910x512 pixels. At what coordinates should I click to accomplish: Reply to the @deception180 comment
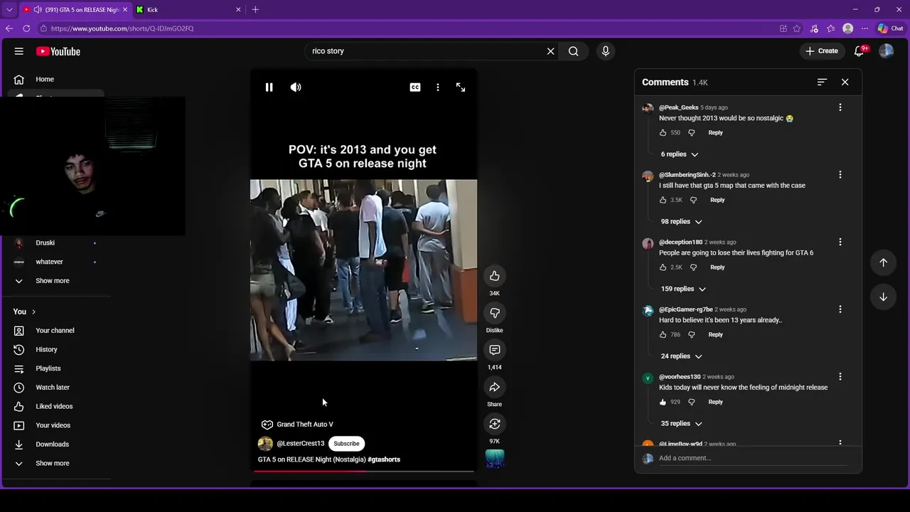(717, 267)
